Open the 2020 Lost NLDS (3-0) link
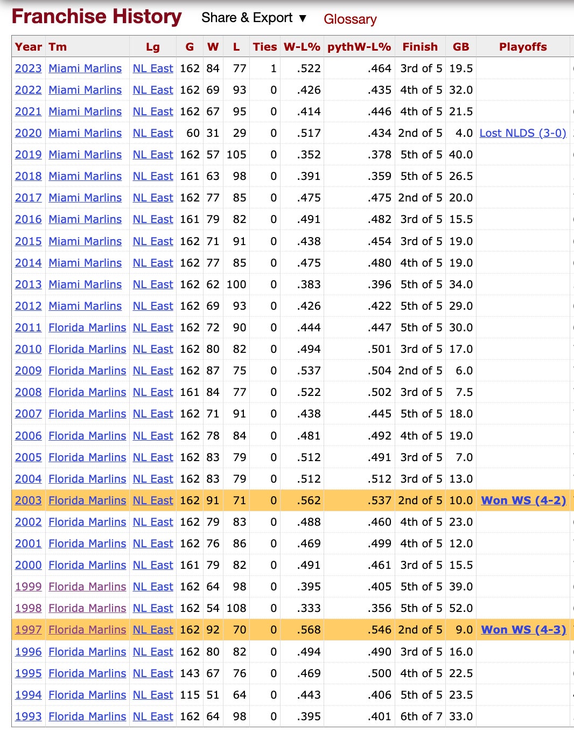This screenshot has height=738, width=574. pos(522,133)
